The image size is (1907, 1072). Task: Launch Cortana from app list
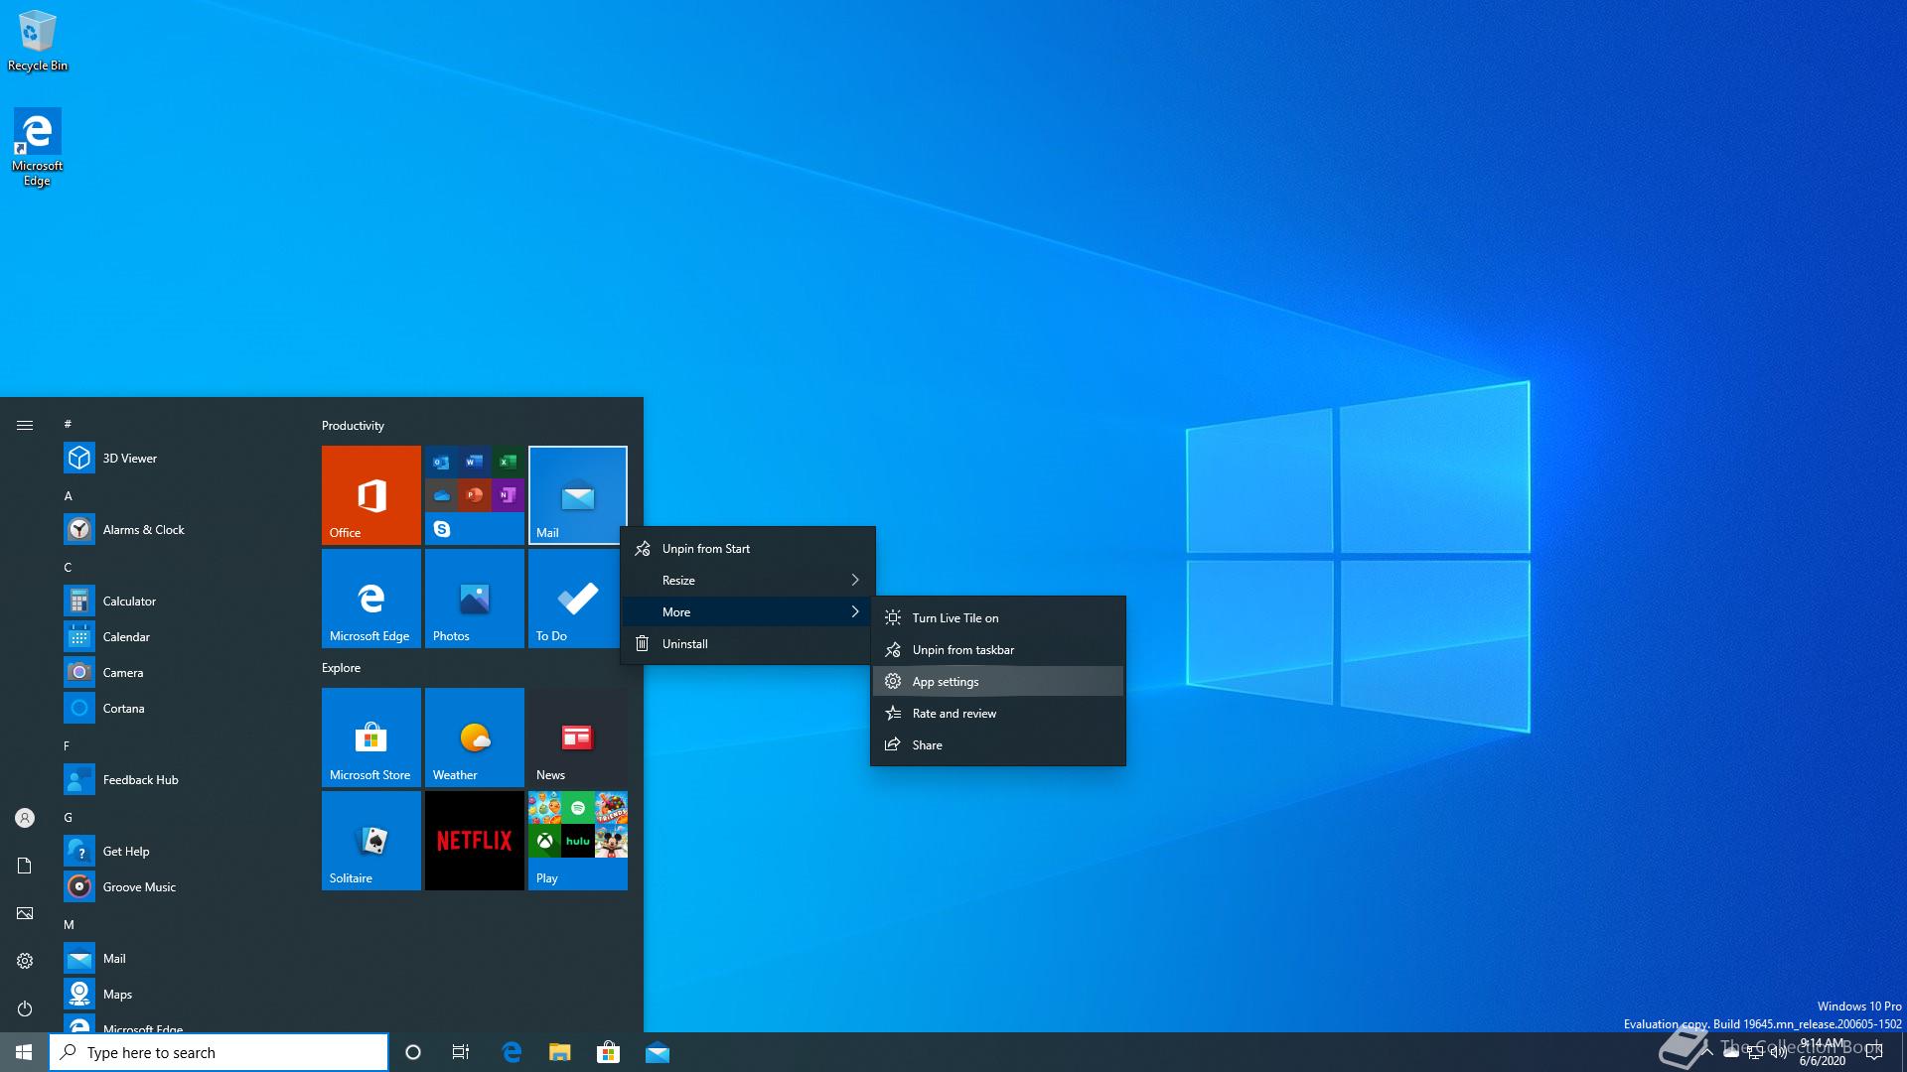pyautogui.click(x=179, y=708)
